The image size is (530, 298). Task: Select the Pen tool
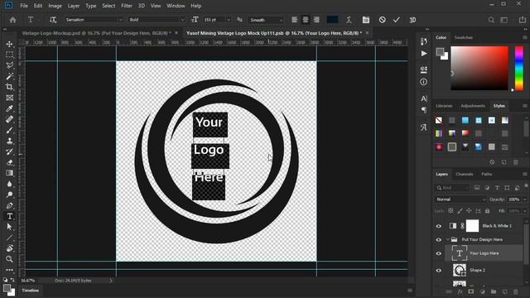(9, 205)
